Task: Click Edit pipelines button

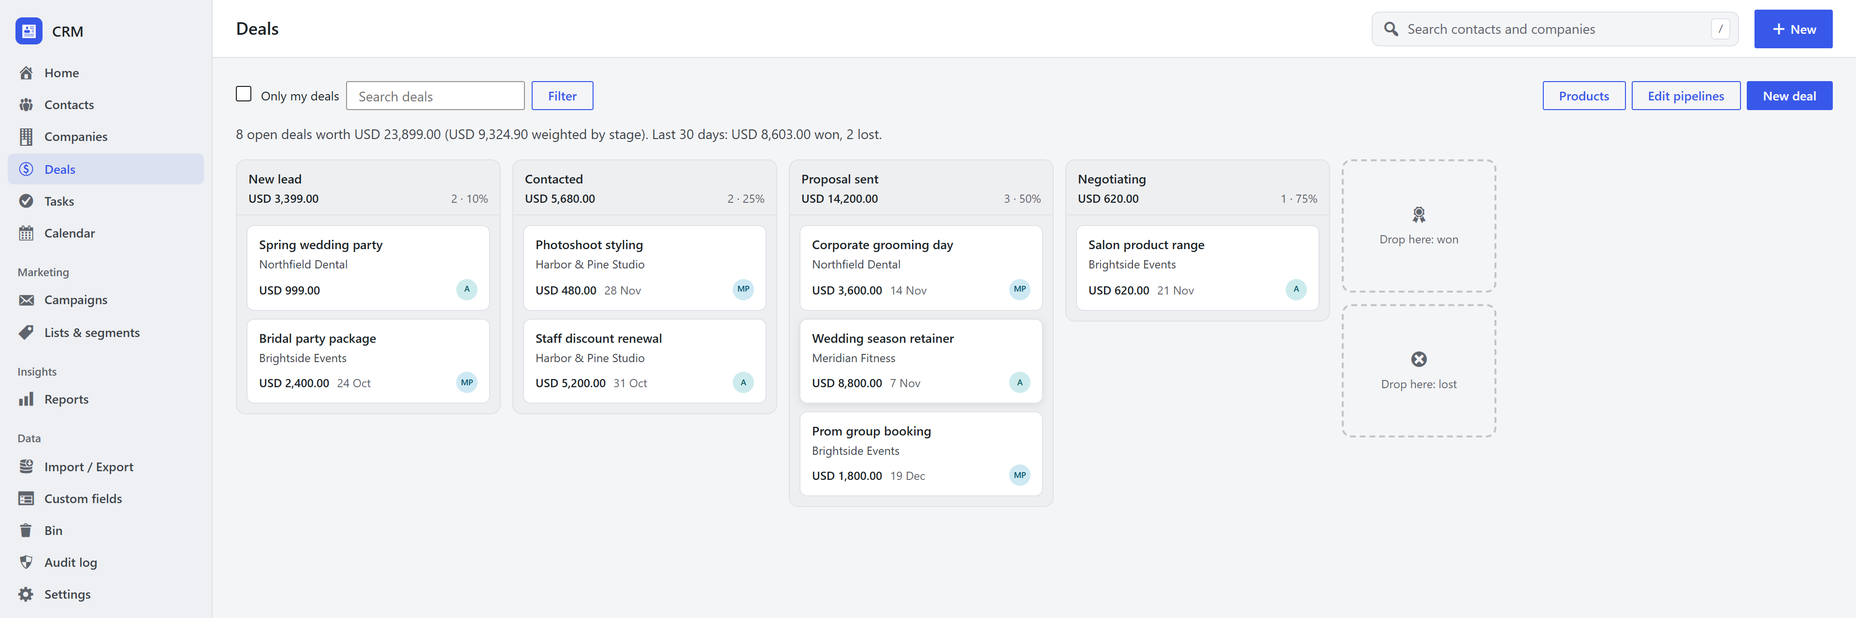Action: coord(1685,96)
